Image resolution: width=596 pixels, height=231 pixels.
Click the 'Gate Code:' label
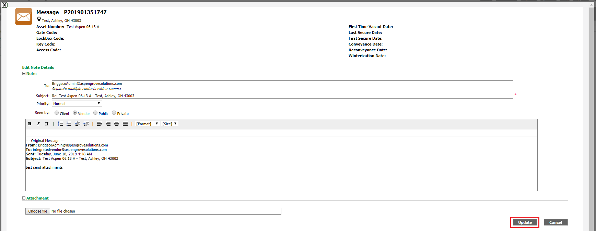[x=47, y=33]
